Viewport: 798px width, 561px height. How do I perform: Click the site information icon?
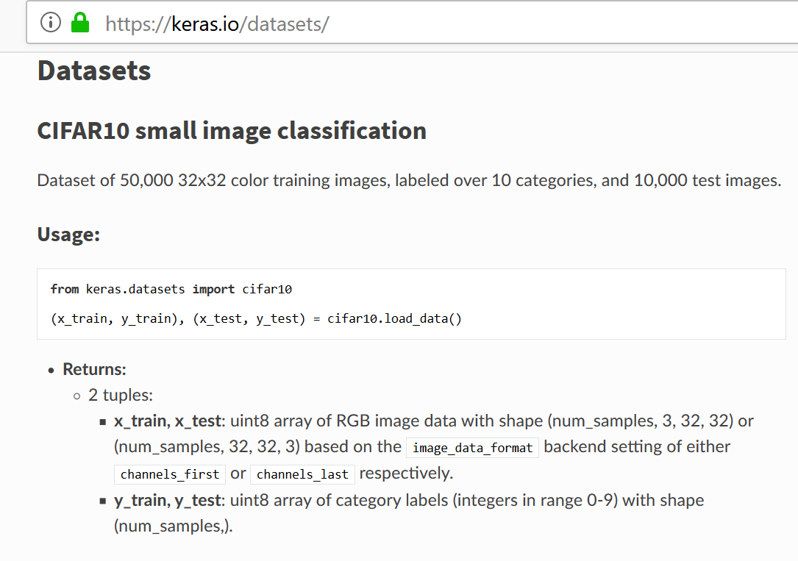click(x=51, y=23)
